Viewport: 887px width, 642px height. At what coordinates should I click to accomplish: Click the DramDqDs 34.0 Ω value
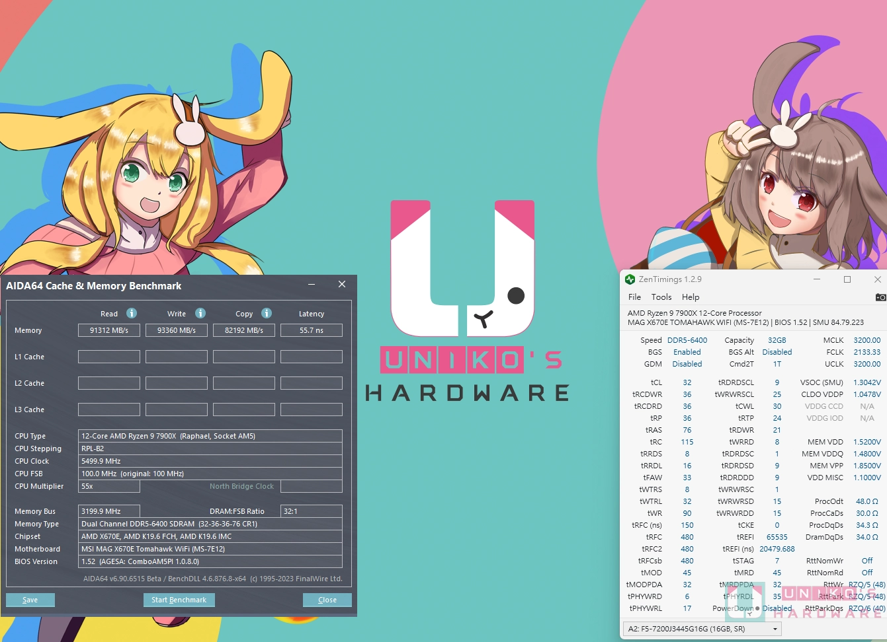(867, 537)
